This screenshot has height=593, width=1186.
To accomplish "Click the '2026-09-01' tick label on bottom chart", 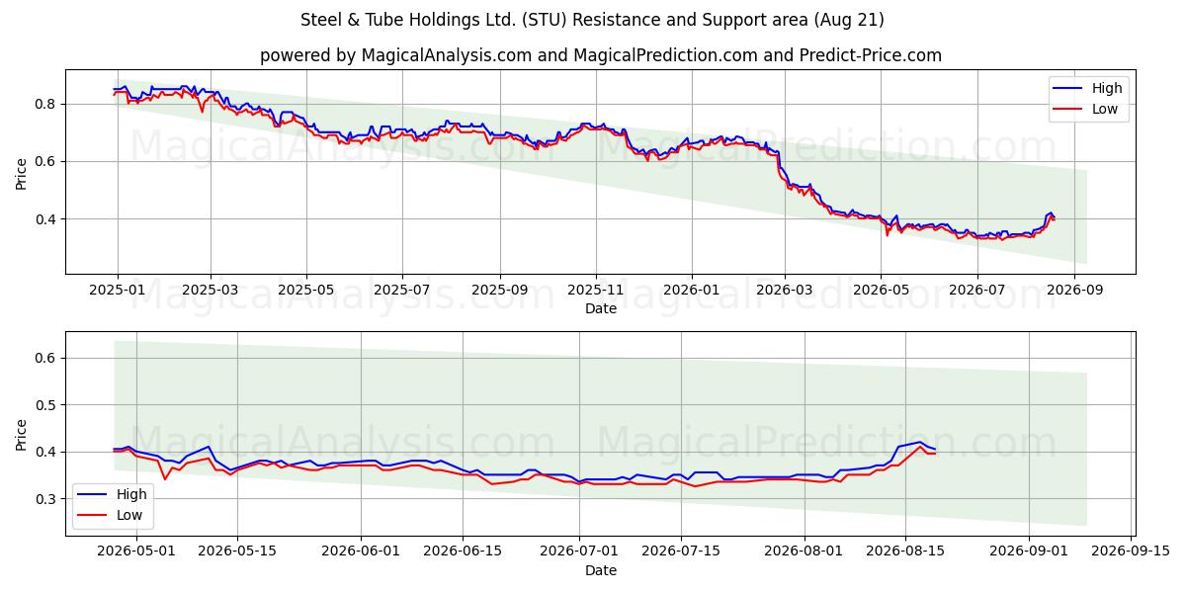I will 1029,552.
